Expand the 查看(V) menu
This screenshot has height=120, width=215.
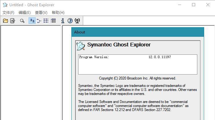(41, 13)
